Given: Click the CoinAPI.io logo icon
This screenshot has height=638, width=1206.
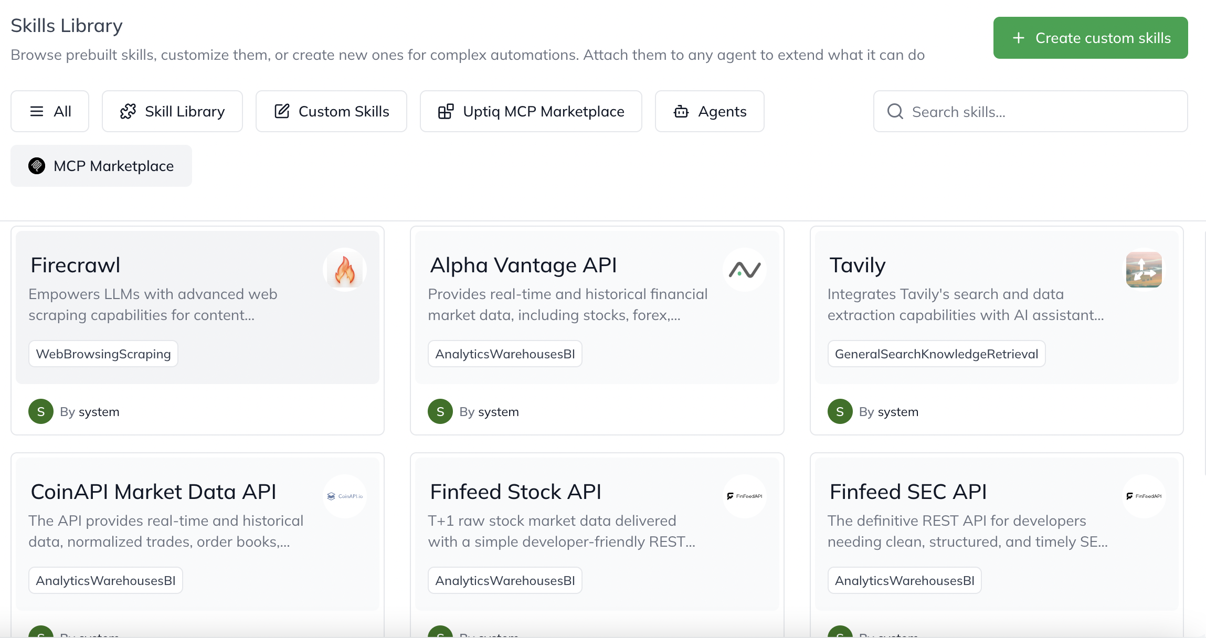Looking at the screenshot, I should pos(345,496).
